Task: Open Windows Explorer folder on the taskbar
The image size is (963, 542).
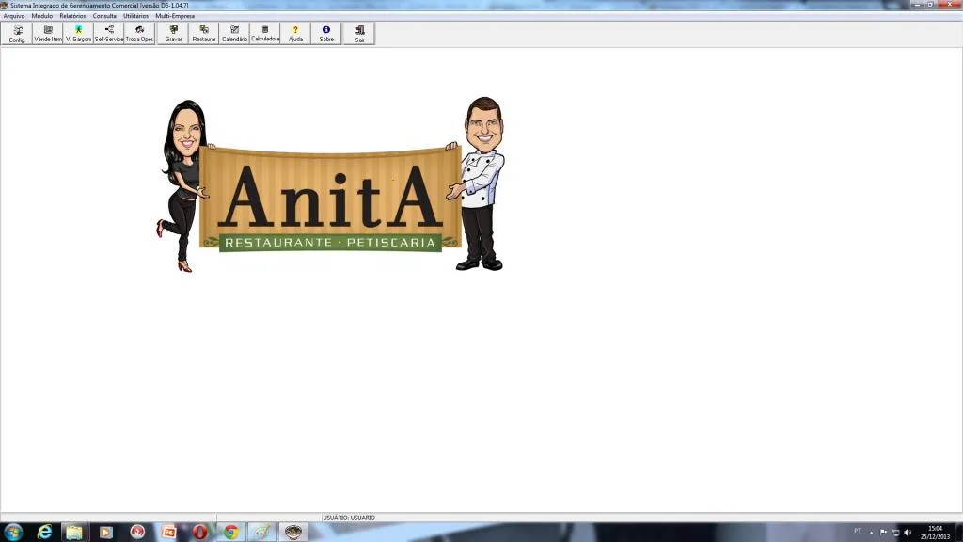Action: pyautogui.click(x=74, y=533)
